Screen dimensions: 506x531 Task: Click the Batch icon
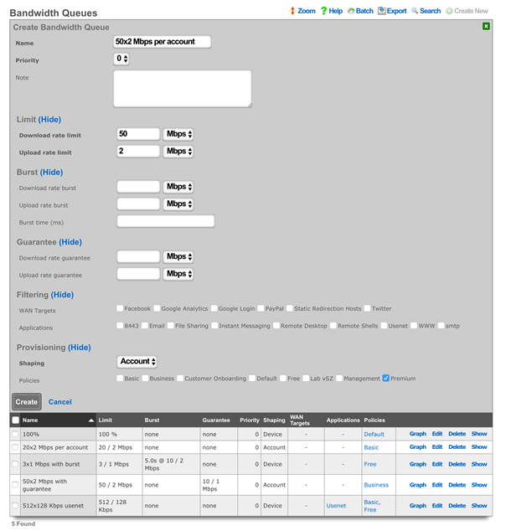point(351,11)
